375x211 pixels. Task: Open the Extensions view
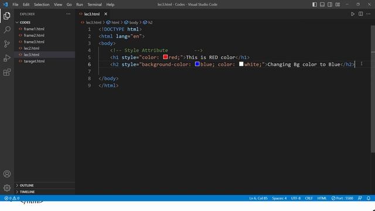click(7, 72)
